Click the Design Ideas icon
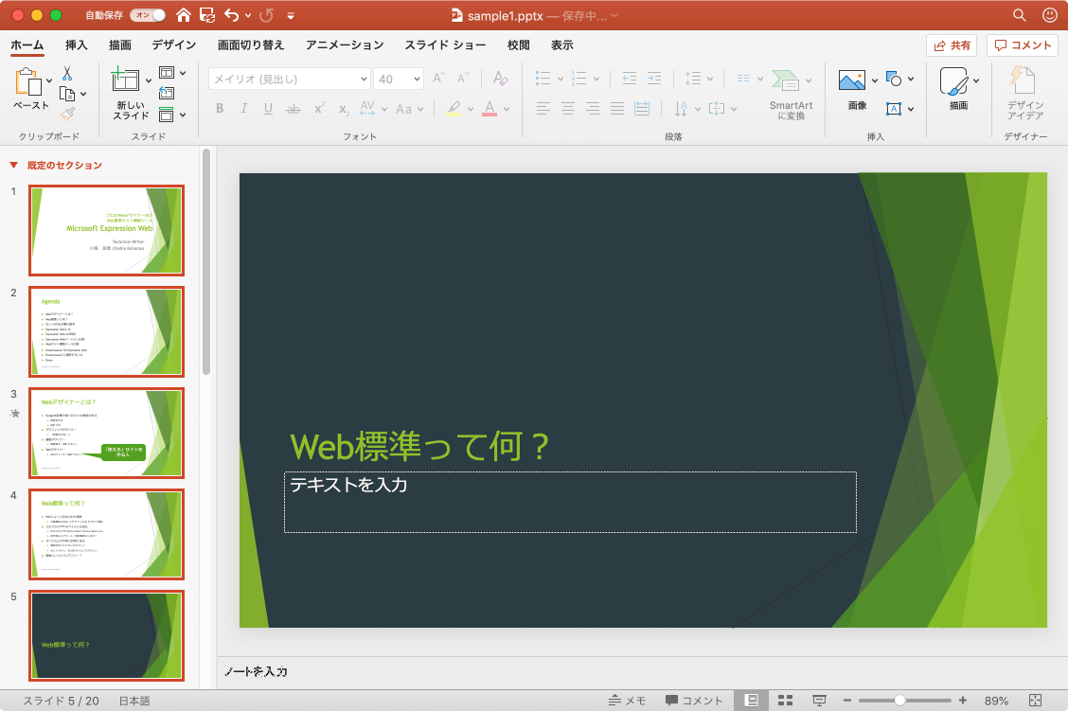Image resolution: width=1068 pixels, height=711 pixels. (x=1023, y=80)
